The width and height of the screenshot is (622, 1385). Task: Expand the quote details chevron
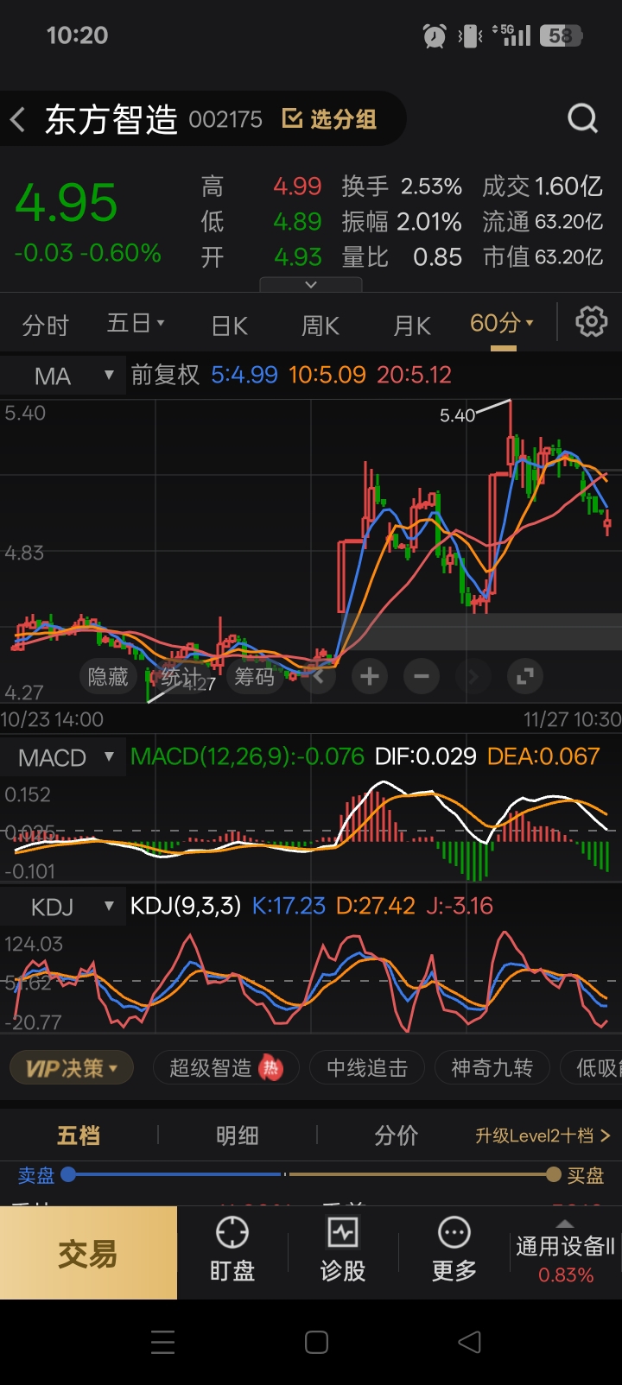311,284
